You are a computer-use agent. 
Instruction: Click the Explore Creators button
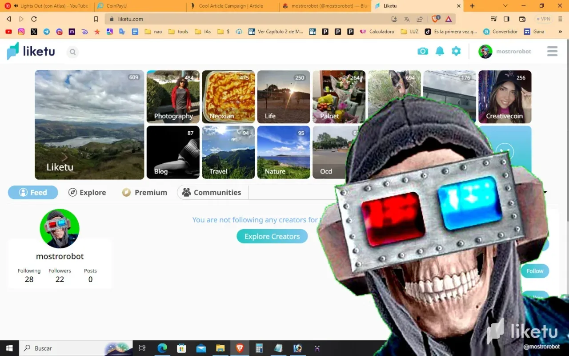272,236
